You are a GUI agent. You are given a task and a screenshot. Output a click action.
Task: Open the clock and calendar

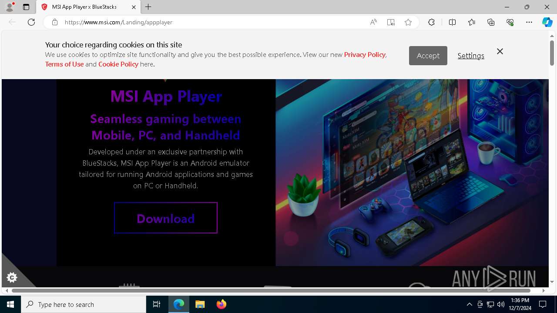520,304
